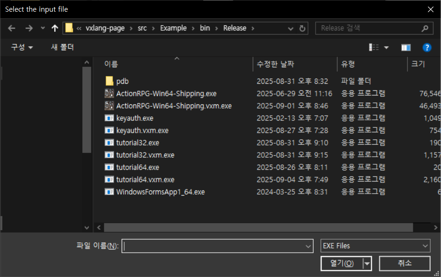Select WindowsFormsApp1_64.exe file icon
The width and height of the screenshot is (441, 277).
pyautogui.click(x=109, y=192)
